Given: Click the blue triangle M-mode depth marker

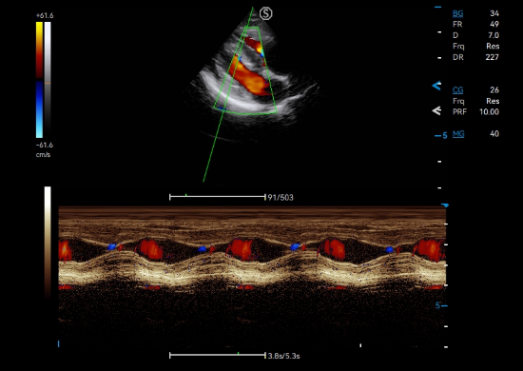Looking at the screenshot, I should pos(445,205).
